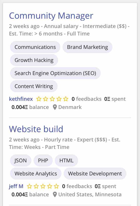This screenshot has height=206, width=140.
Task: Select the Search Engine Optimization (SEO) tag
Action: [x=55, y=73]
